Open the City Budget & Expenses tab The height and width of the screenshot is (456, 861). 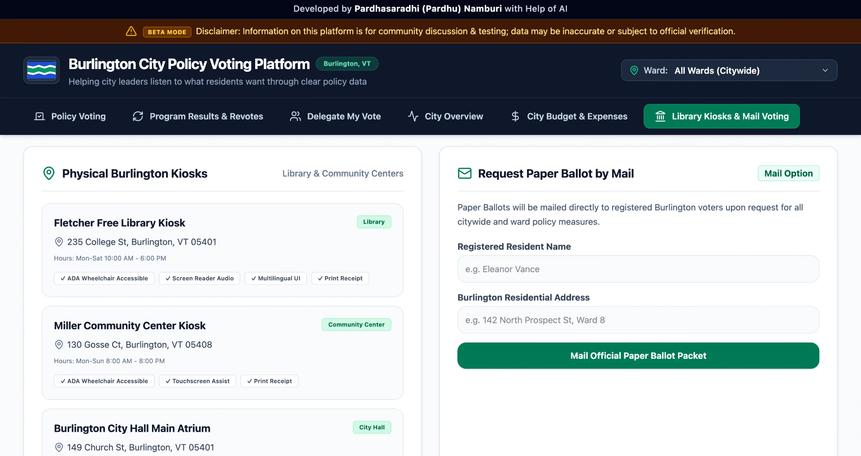(x=569, y=117)
